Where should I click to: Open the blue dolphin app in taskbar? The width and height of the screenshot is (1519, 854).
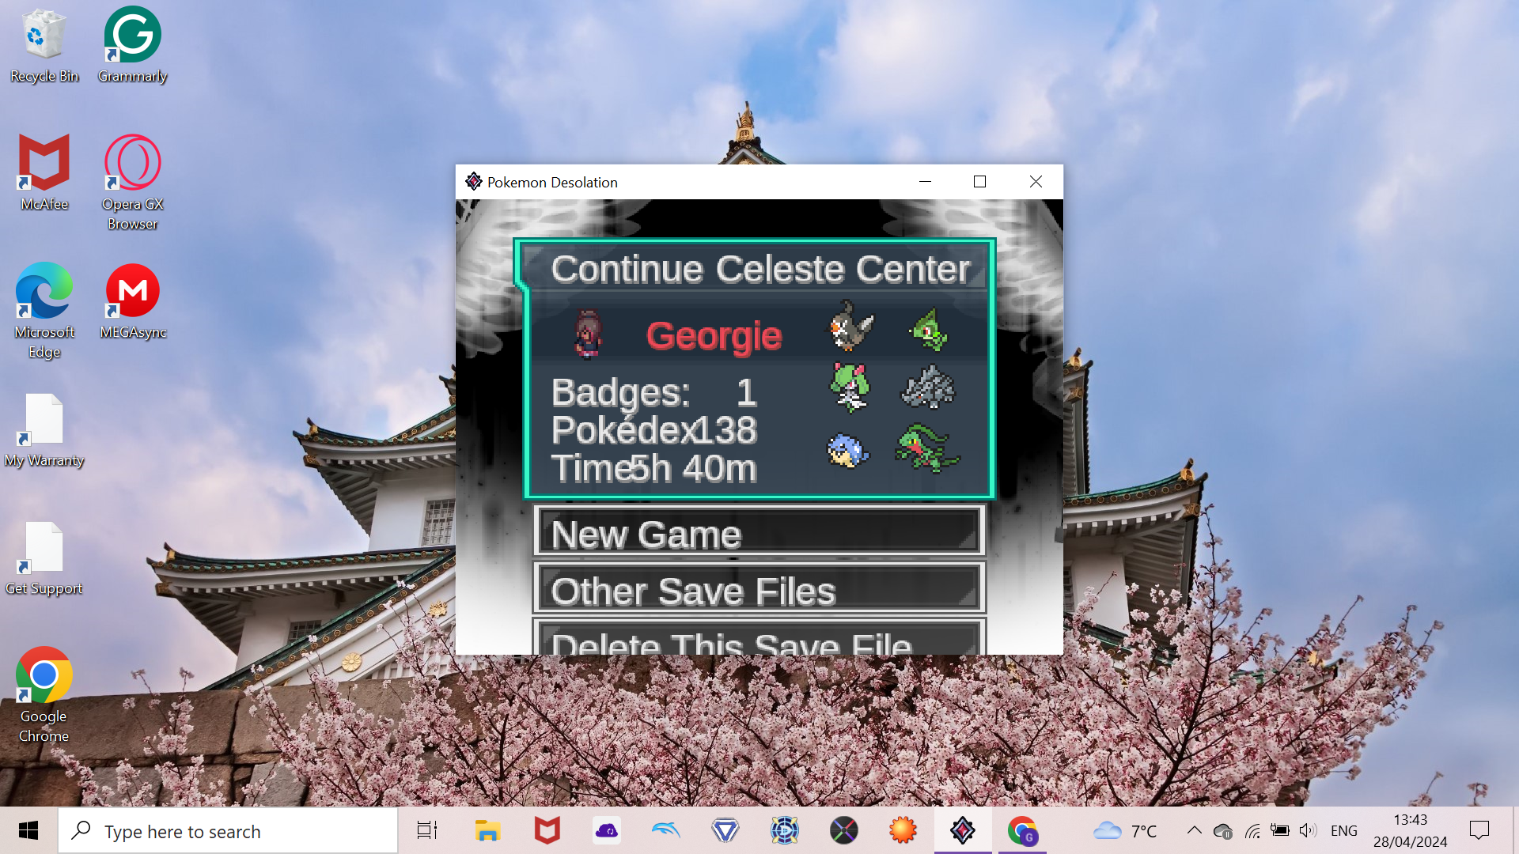click(x=666, y=830)
